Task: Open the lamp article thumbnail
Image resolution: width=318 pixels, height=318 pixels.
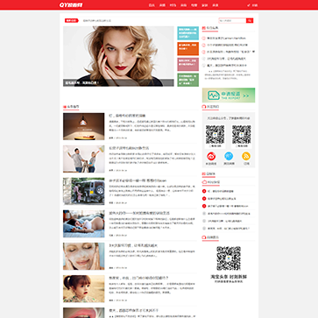Action: [x=84, y=126]
